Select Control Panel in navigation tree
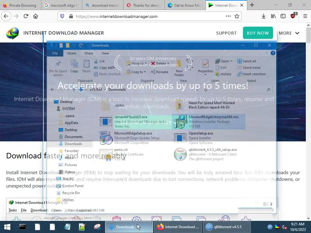Image resolution: width=311 pixels, height=233 pixels. coord(70,186)
